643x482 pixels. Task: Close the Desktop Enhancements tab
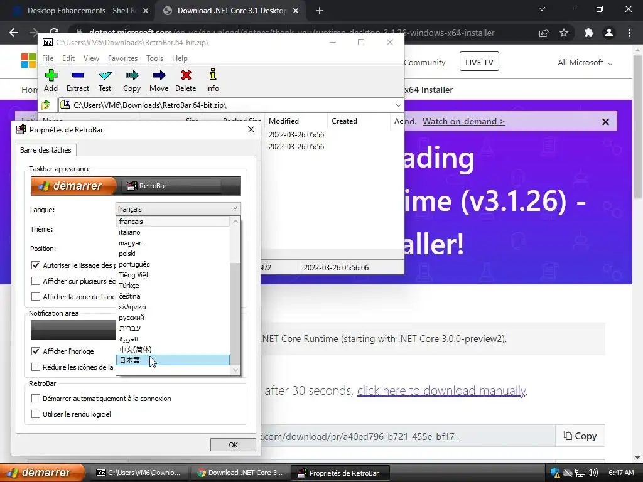tap(146, 11)
